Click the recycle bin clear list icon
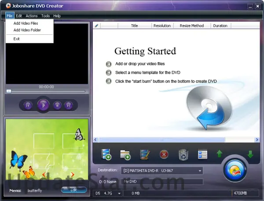Screen dimensions: 264x201 [183, 154]
